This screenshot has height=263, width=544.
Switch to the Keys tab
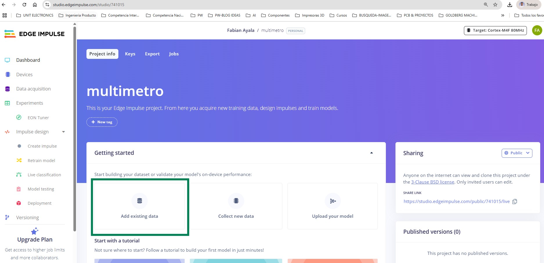(x=130, y=54)
